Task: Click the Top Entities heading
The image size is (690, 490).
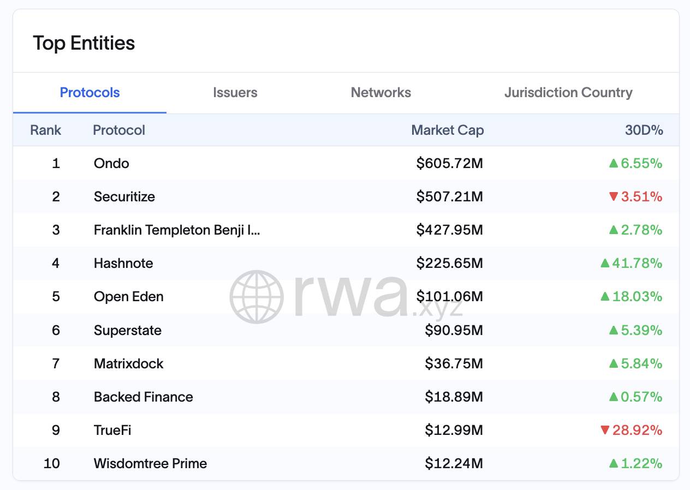Action: point(84,43)
